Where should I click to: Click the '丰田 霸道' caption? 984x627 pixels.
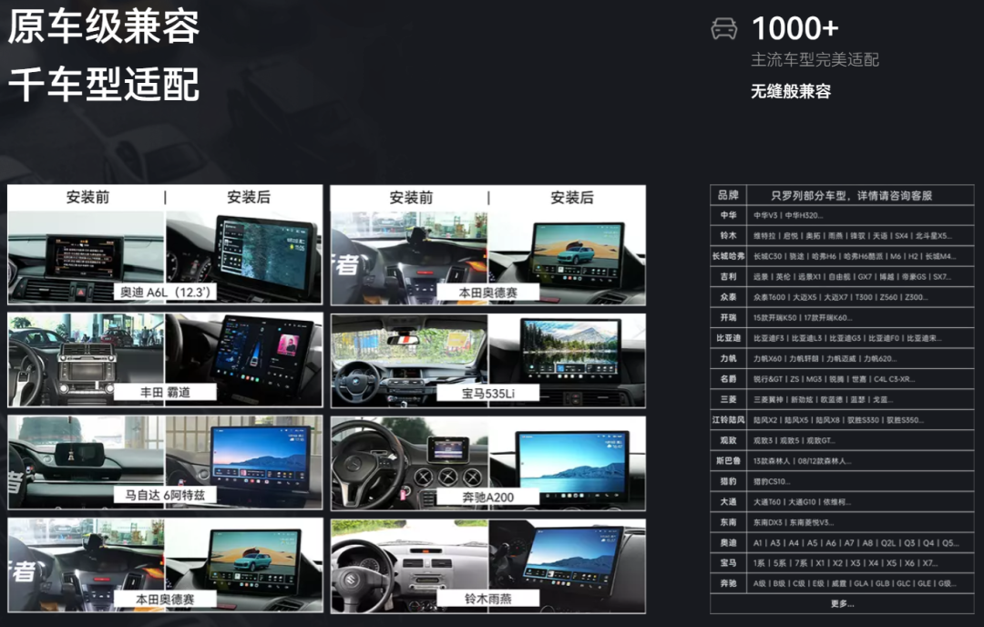[x=165, y=393]
